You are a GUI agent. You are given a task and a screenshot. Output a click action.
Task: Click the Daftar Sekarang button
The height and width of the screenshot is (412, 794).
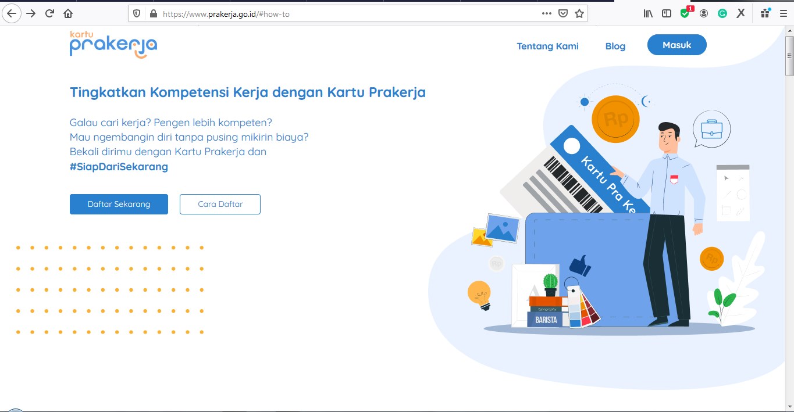[x=119, y=204]
